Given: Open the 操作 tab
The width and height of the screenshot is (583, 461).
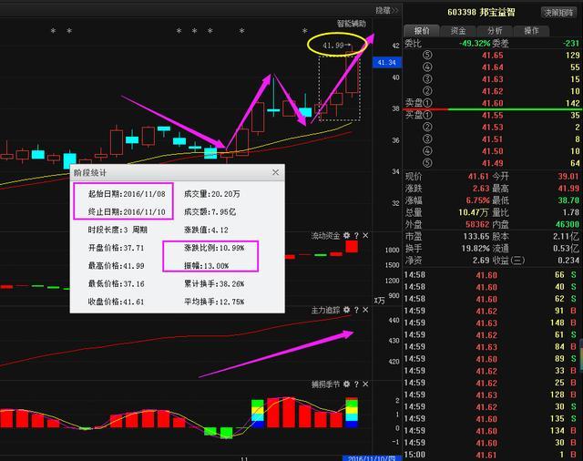Looking at the screenshot, I should click(x=531, y=30).
